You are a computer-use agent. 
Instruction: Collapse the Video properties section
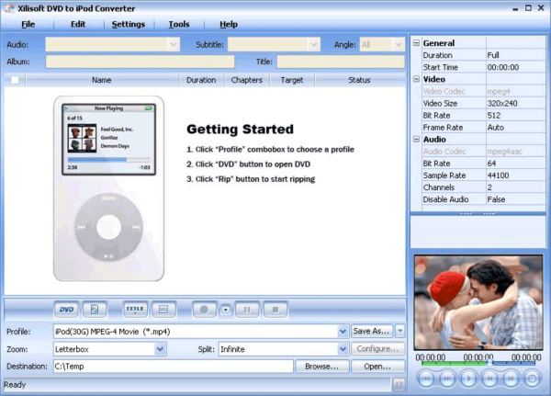pyautogui.click(x=418, y=79)
